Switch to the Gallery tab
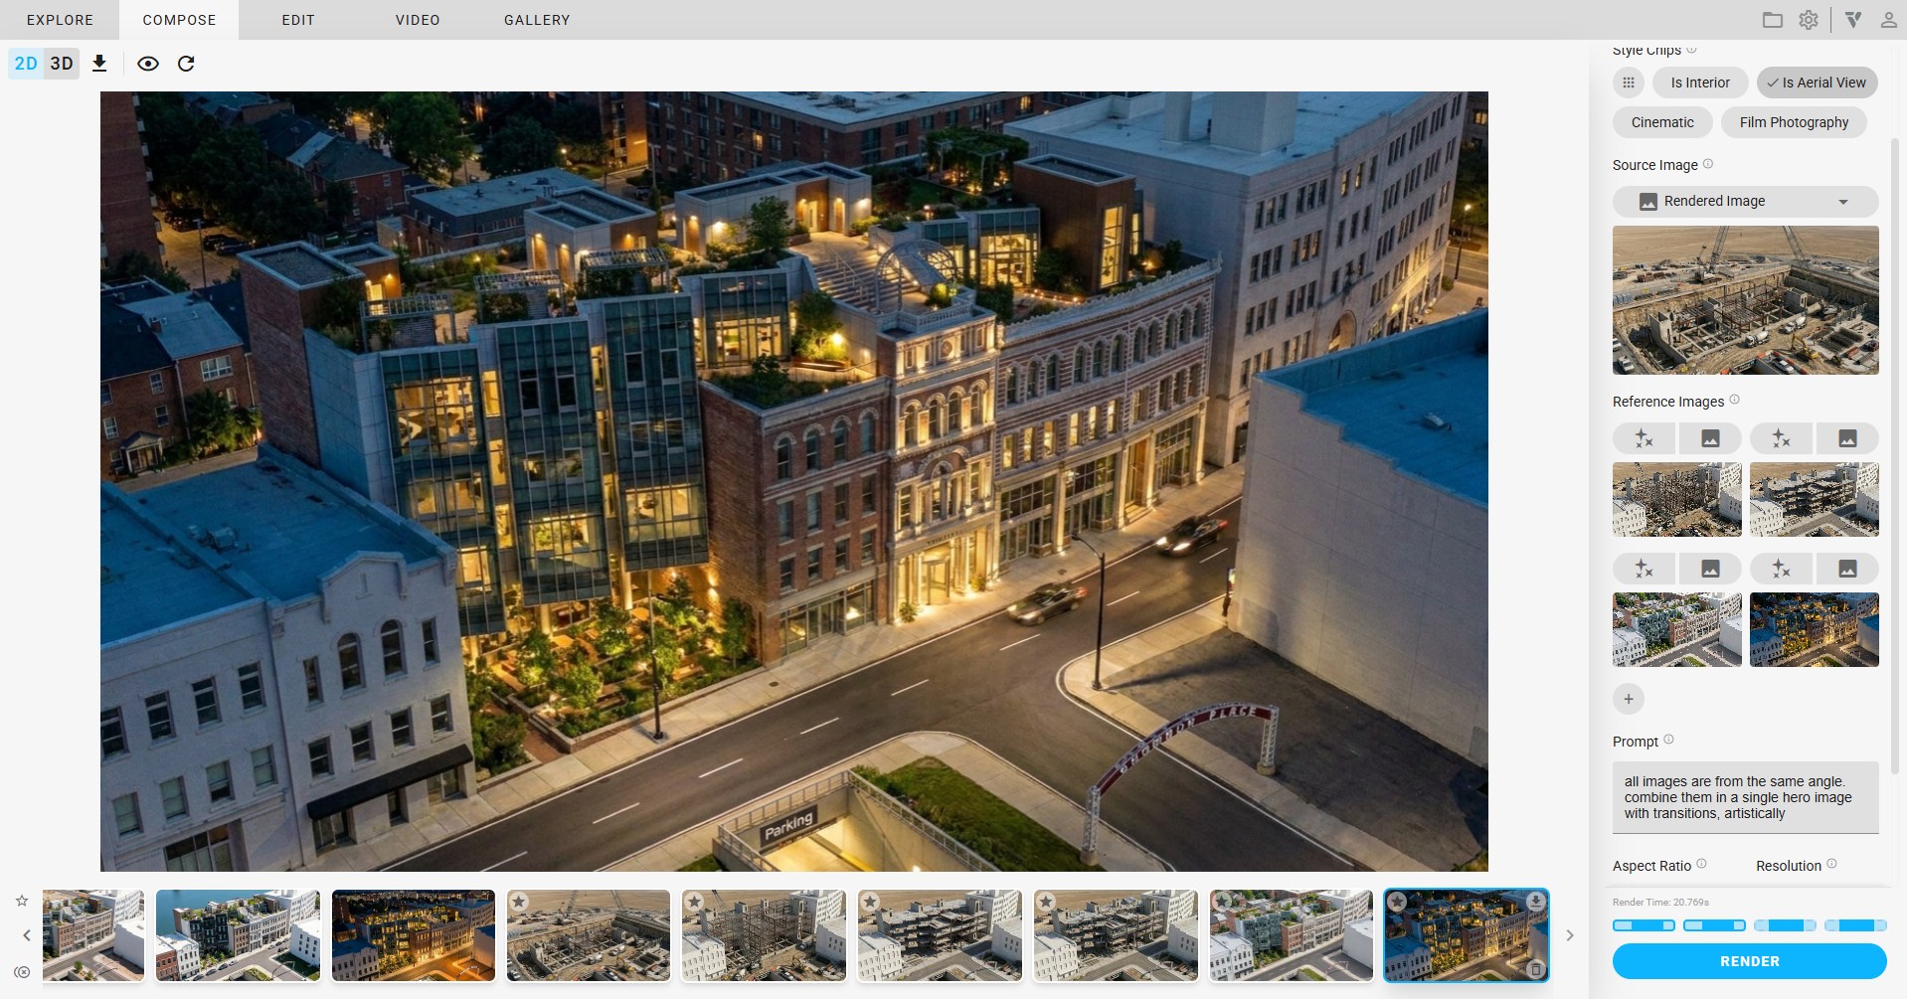 click(536, 20)
